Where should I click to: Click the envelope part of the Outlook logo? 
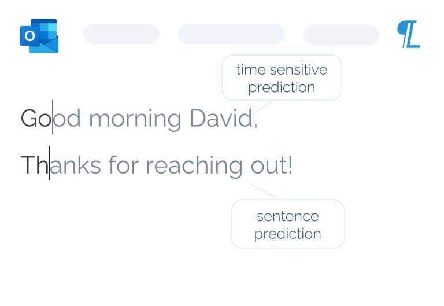(x=47, y=43)
